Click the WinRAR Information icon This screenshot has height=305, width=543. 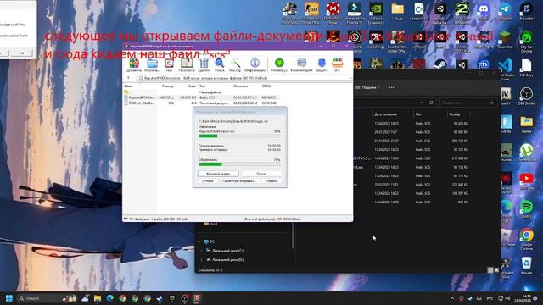[255, 65]
